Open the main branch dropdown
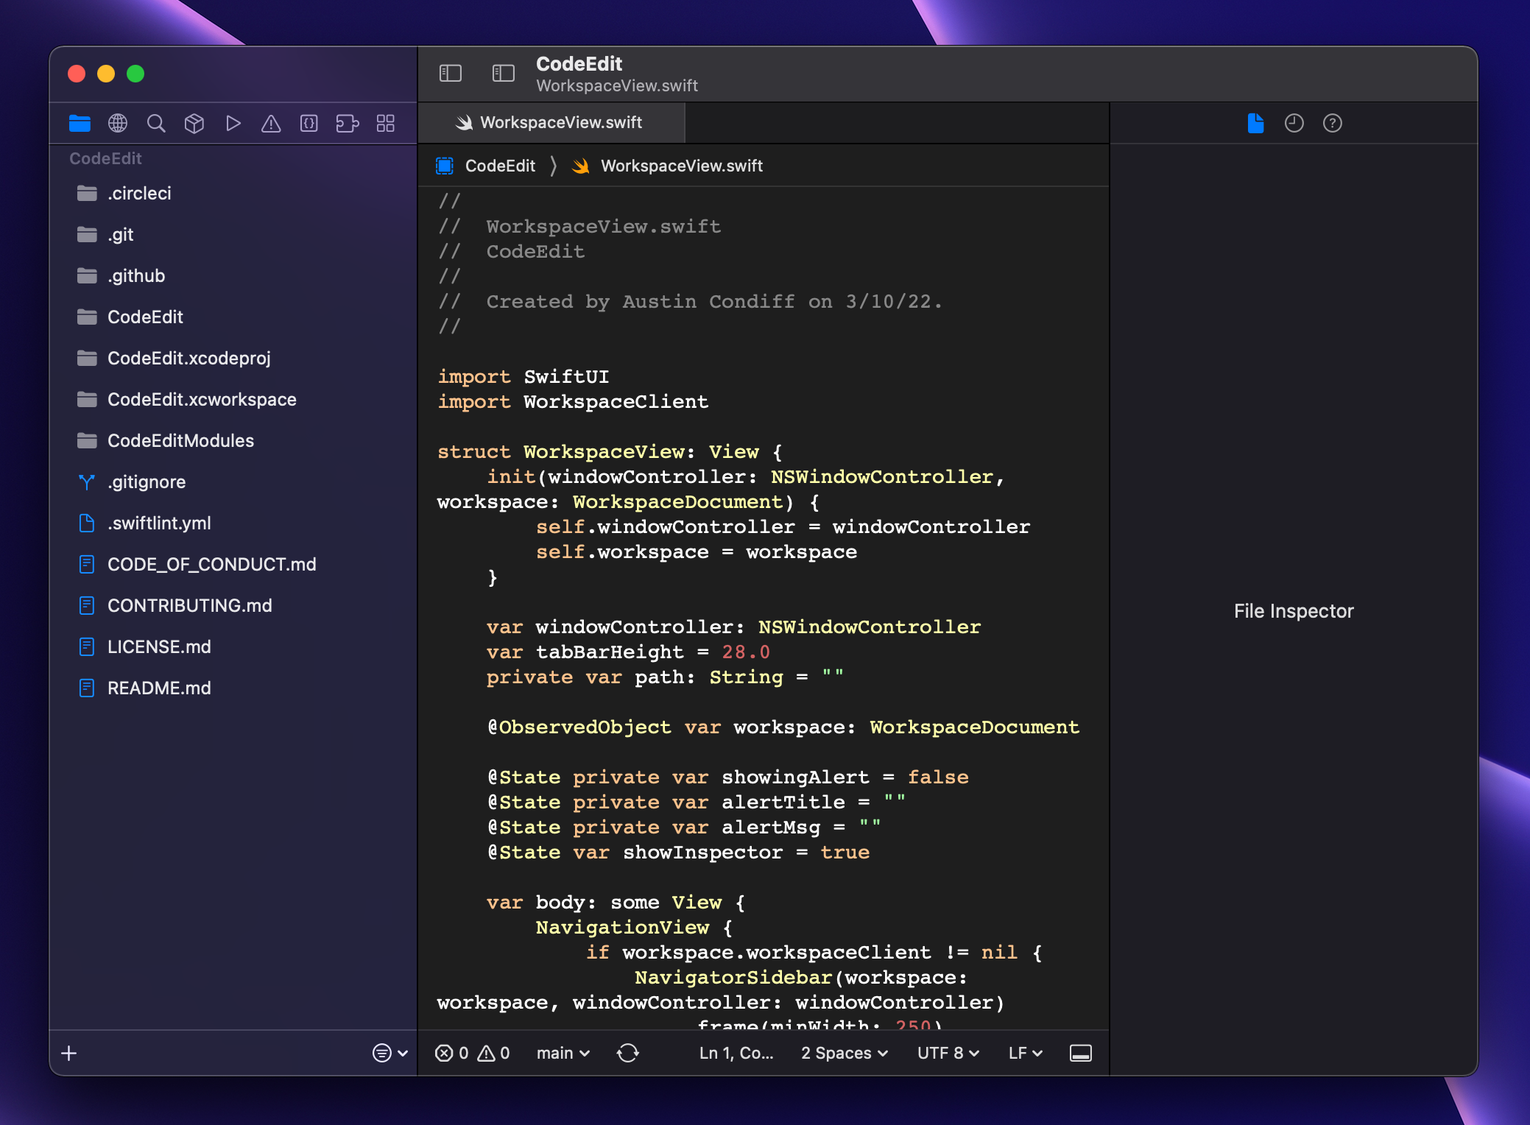The image size is (1530, 1125). click(x=561, y=1053)
